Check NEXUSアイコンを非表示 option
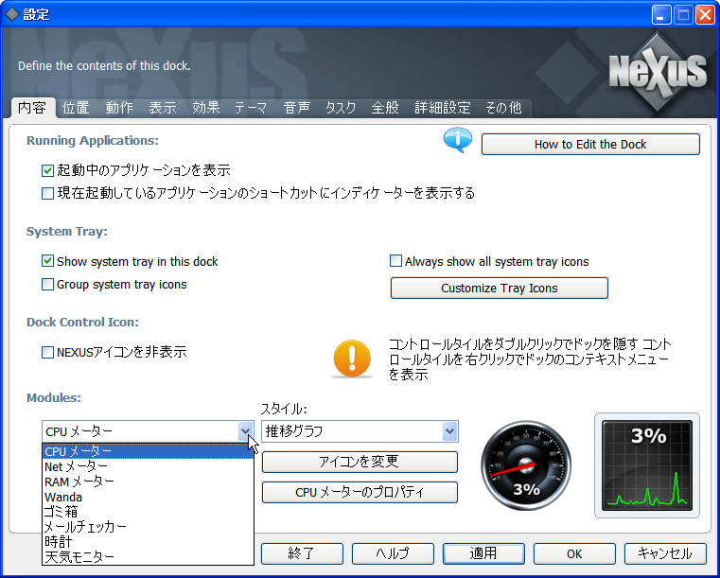Screen dimensions: 720x578 coord(47,353)
